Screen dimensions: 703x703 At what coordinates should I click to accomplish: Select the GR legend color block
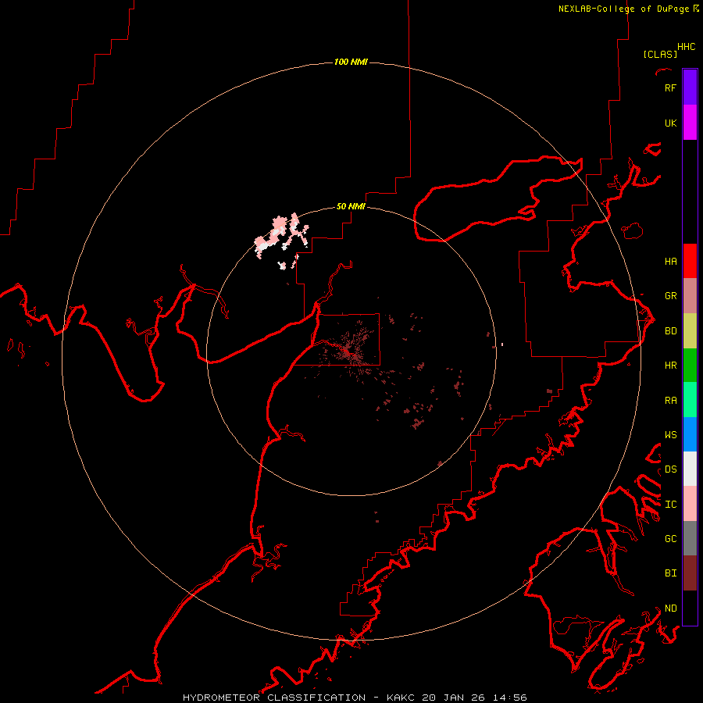click(690, 295)
